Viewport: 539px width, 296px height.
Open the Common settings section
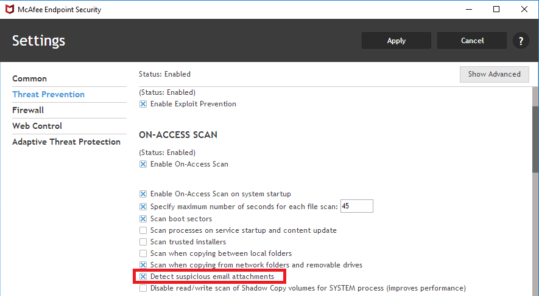(x=30, y=78)
